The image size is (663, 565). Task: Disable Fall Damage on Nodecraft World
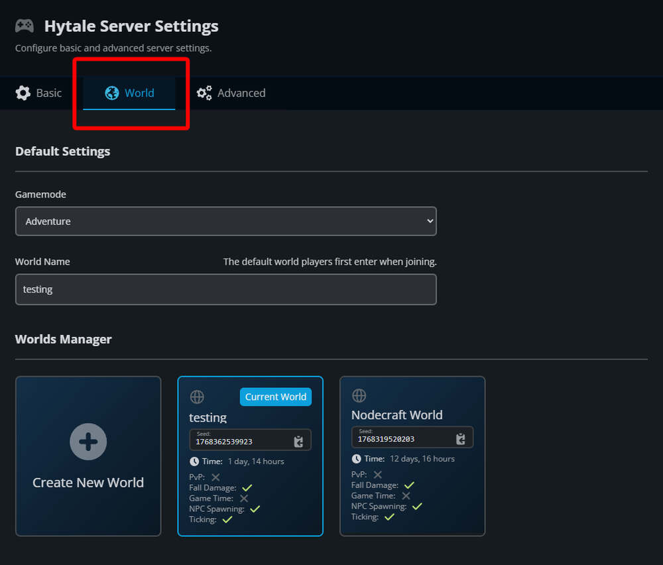(409, 485)
